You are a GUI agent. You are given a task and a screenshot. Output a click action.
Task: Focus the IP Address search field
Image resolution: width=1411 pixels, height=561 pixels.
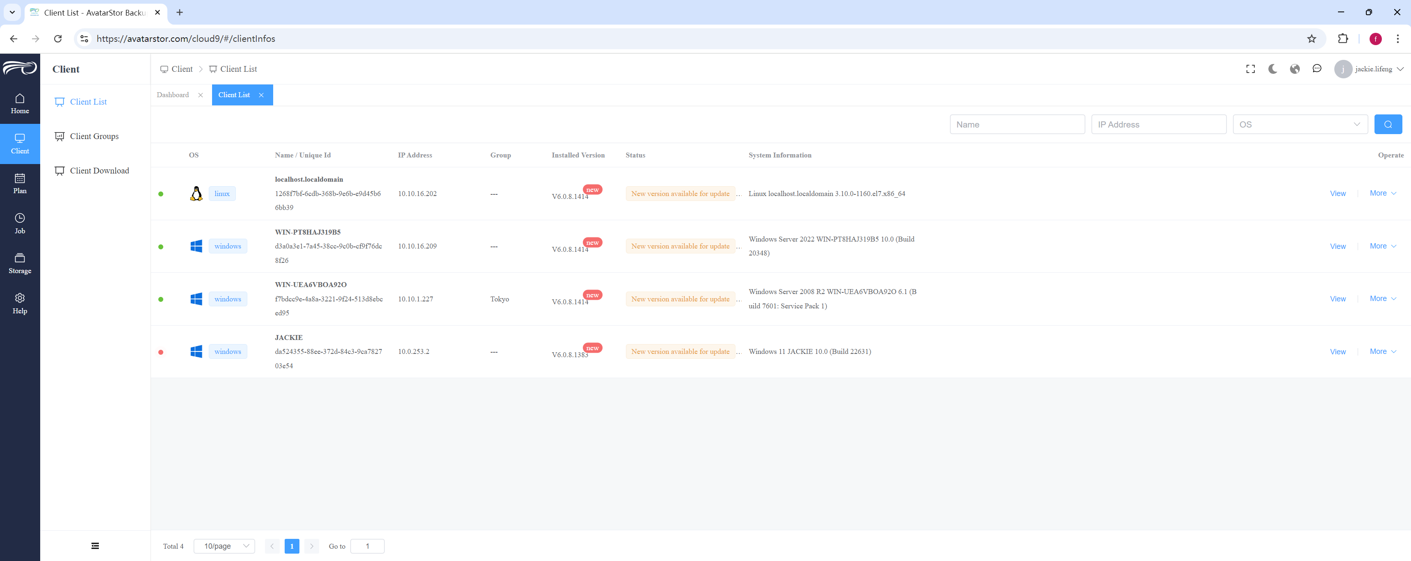1158,124
